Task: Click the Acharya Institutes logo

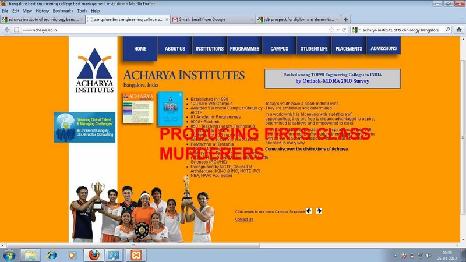Action: 94,70
